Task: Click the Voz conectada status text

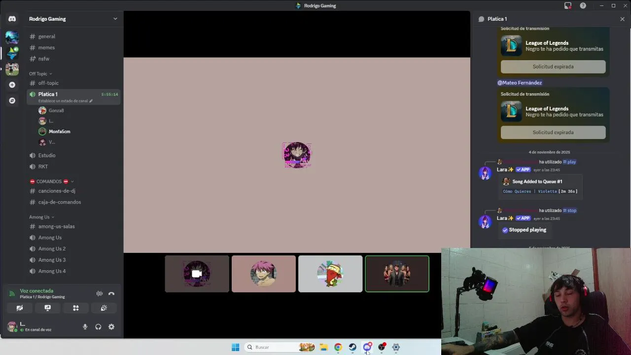Action: [x=36, y=291]
